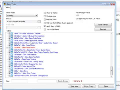Click into the Find input field
This screenshot has width=120, height=90.
(x=19, y=81)
